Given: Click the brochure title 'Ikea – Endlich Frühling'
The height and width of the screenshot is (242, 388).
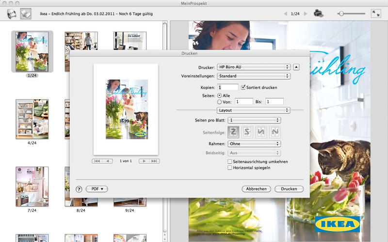Looking at the screenshot, I should click(96, 14).
